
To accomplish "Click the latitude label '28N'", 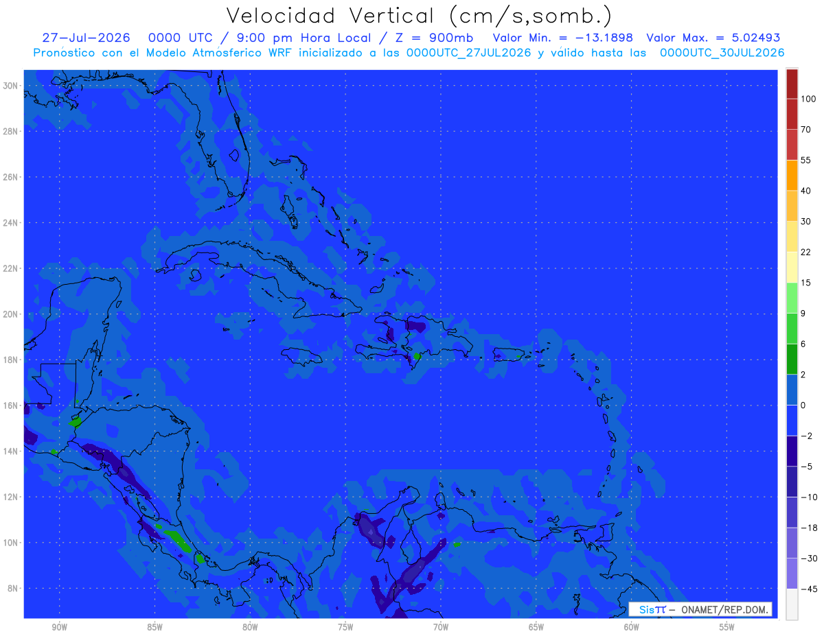I will tap(12, 131).
